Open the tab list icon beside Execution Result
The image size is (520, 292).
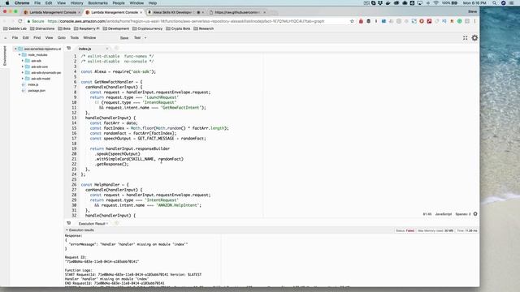[x=68, y=223]
